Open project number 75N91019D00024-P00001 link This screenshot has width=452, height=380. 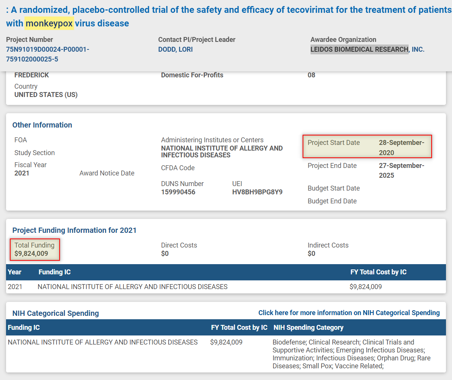coord(48,49)
